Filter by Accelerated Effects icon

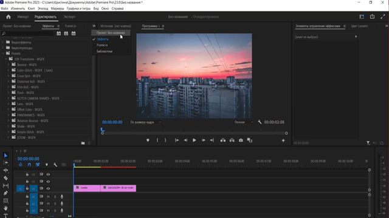(58, 33)
